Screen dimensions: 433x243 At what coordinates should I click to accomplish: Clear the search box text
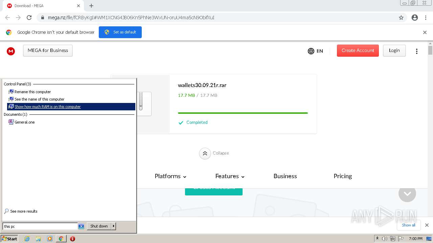tap(81, 226)
